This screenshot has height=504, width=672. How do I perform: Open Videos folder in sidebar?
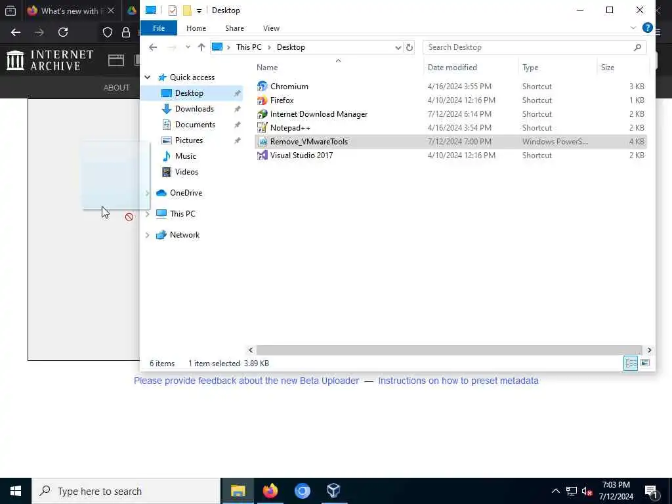click(x=186, y=172)
